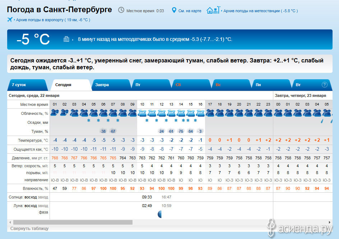Click the cloudiness icon for hour 06

[103, 113]
